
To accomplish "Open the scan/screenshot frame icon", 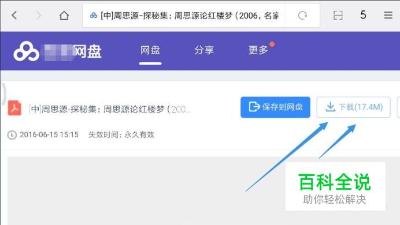I will tap(338, 16).
